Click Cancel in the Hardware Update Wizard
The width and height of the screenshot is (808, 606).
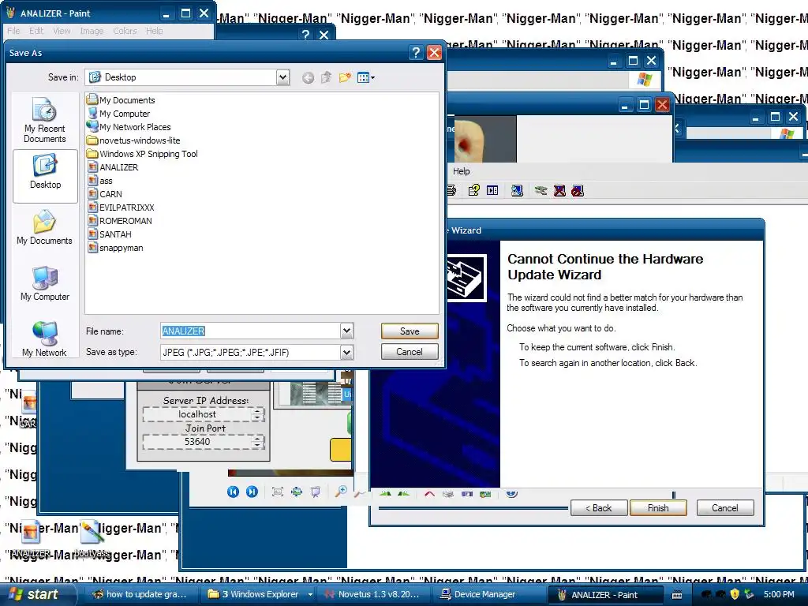tap(725, 507)
